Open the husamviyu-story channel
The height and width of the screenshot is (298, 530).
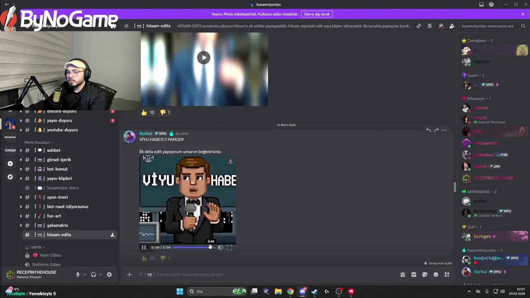click(x=70, y=188)
